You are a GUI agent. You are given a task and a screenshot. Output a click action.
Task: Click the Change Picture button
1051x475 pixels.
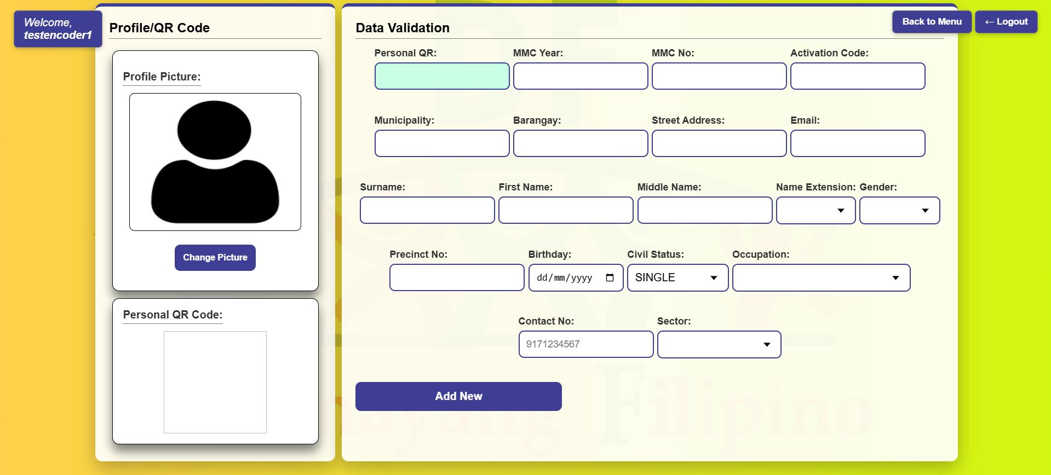click(x=215, y=258)
